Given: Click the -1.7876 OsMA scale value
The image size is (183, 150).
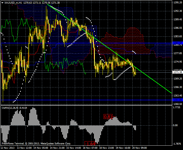Looking at the screenshot, I should pyautogui.click(x=177, y=144).
